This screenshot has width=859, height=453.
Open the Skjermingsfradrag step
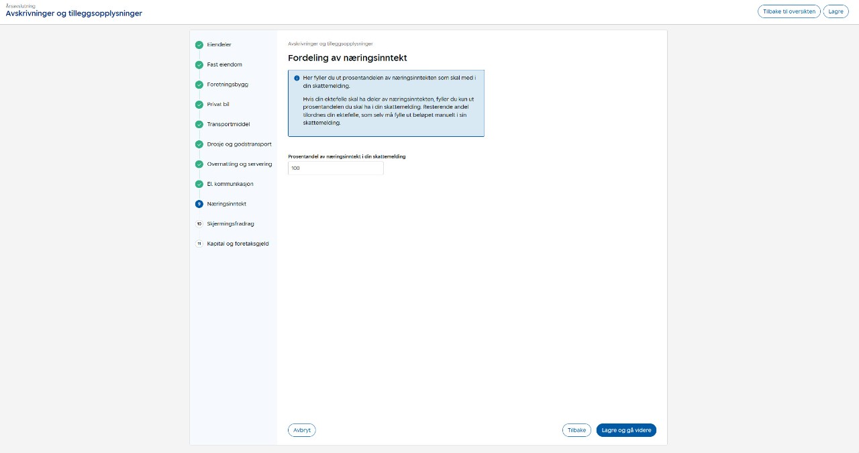pos(230,223)
